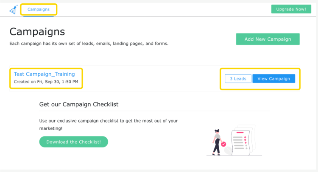Click the Get our Campaign Checklist heading
Image resolution: width=318 pixels, height=172 pixels.
click(x=79, y=104)
